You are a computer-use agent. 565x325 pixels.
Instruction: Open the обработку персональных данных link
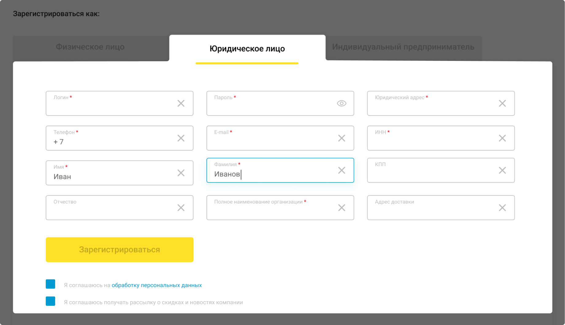coord(157,285)
